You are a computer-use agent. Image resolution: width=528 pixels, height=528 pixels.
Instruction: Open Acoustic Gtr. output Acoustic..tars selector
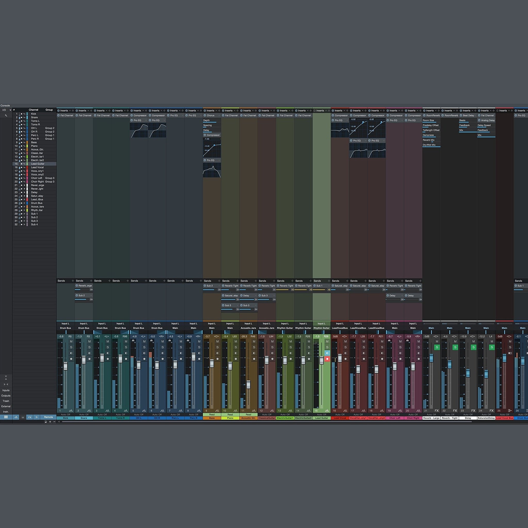pos(249,328)
